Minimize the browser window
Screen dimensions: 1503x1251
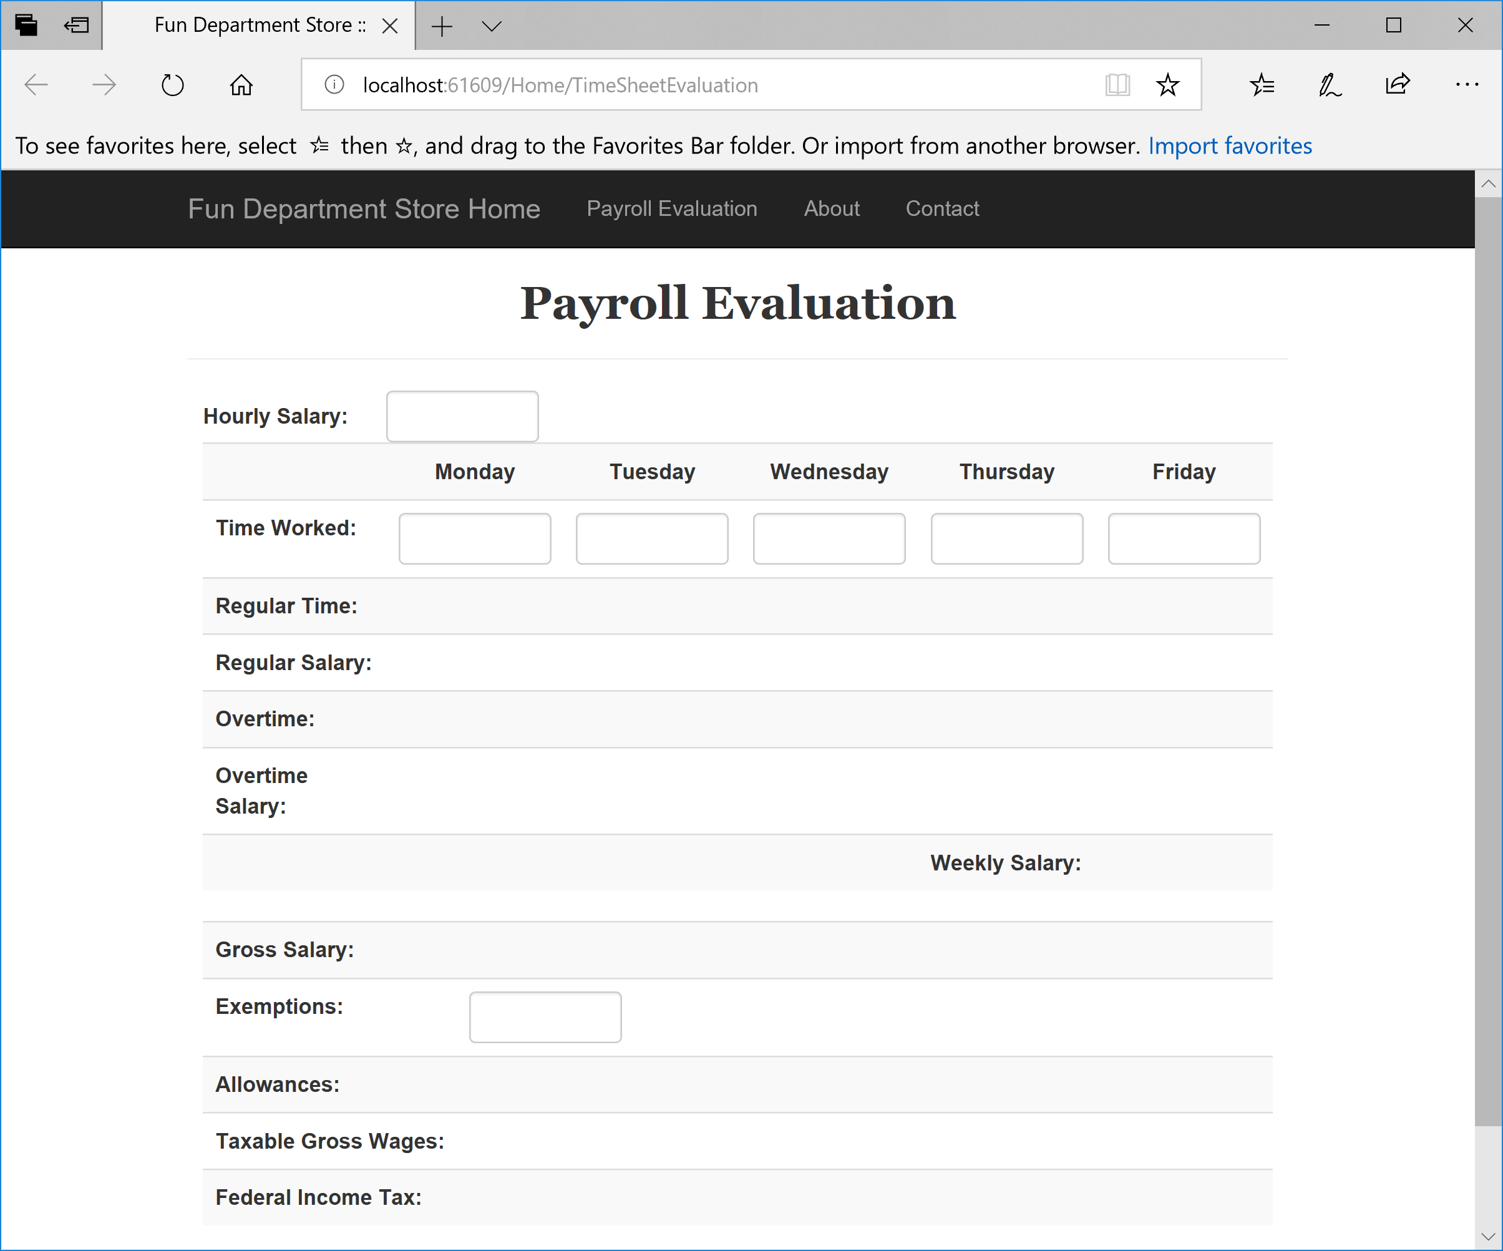tap(1322, 26)
